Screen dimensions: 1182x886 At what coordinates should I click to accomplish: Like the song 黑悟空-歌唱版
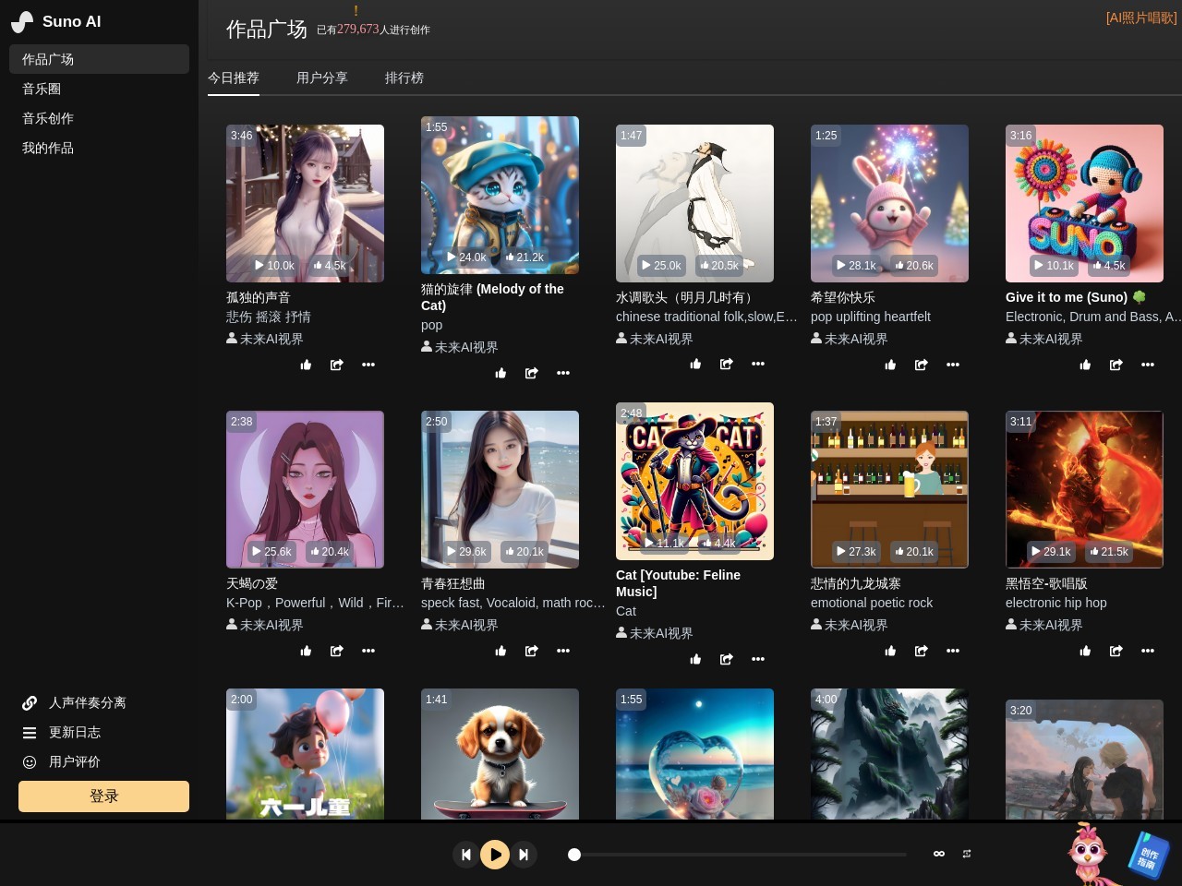pyautogui.click(x=1085, y=652)
